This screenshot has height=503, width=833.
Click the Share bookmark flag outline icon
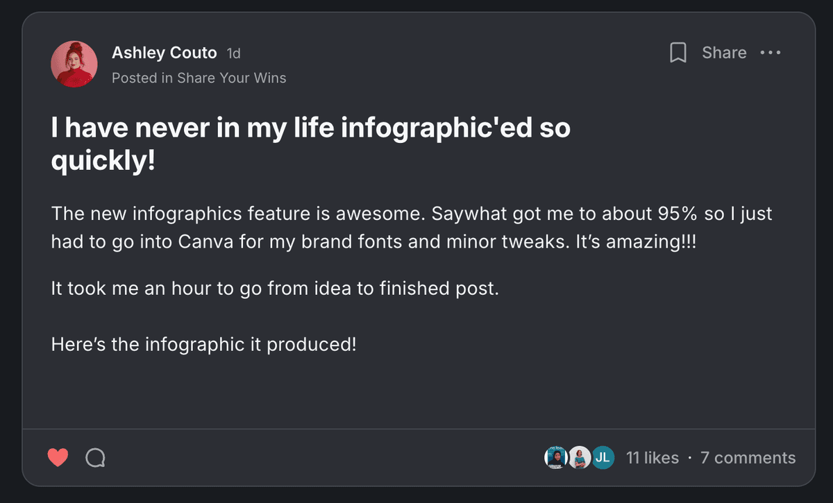point(678,52)
